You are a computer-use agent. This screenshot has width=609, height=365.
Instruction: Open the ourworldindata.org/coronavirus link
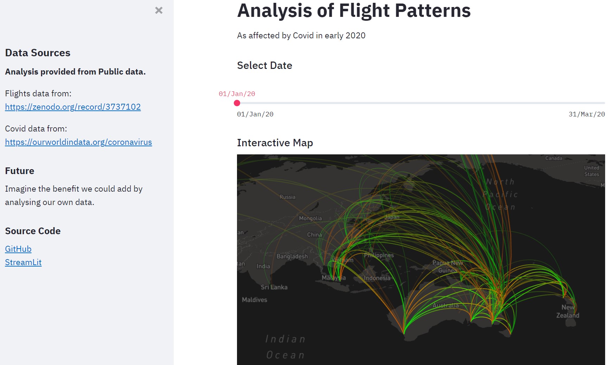pos(78,142)
